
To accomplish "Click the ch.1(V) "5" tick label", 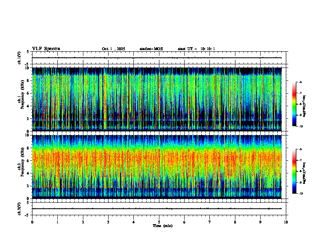I will [28, 52].
